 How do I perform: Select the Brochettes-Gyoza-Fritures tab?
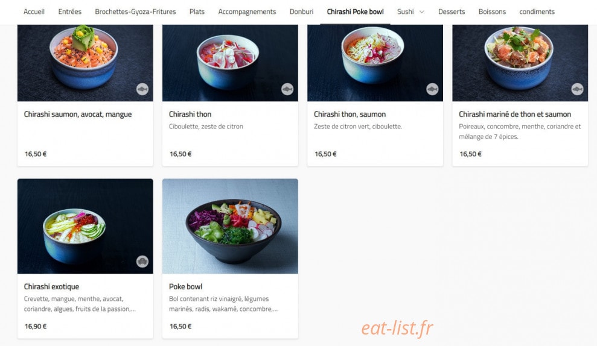coord(135,12)
